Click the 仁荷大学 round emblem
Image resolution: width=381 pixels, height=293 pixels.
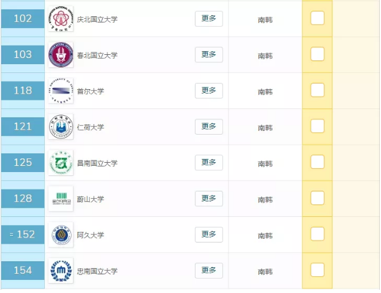[x=60, y=127]
